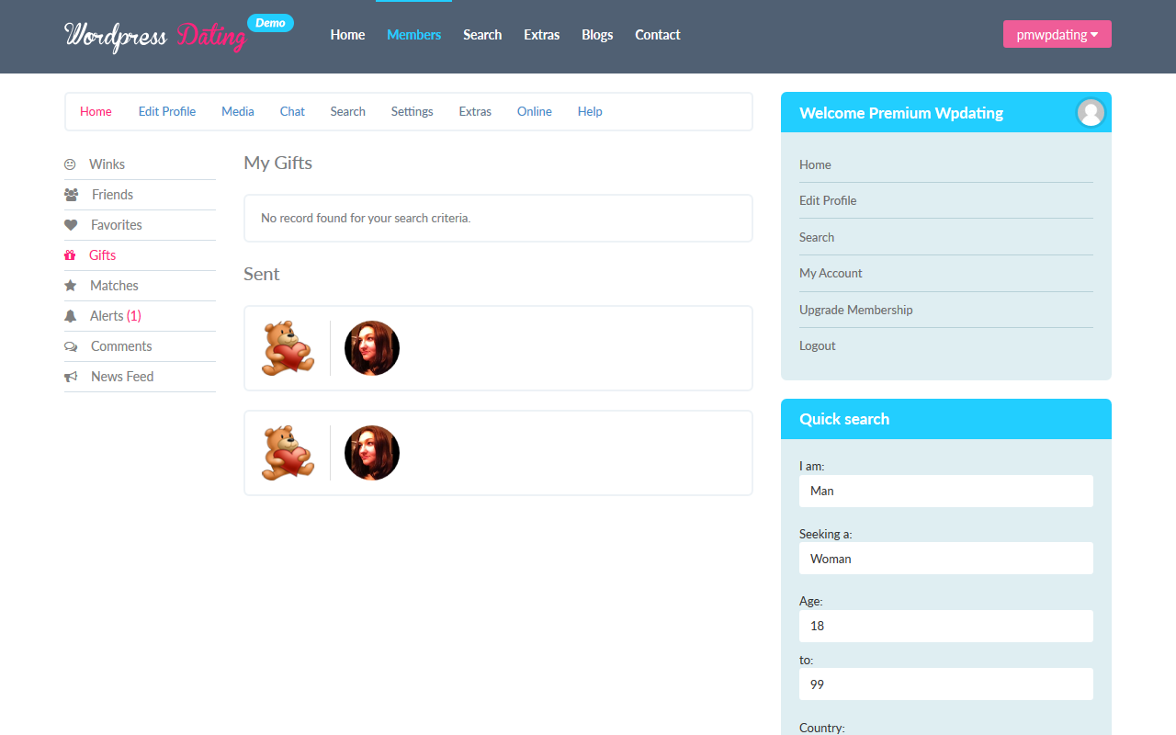
Task: Go to Home in top navigation
Action: [x=347, y=35]
